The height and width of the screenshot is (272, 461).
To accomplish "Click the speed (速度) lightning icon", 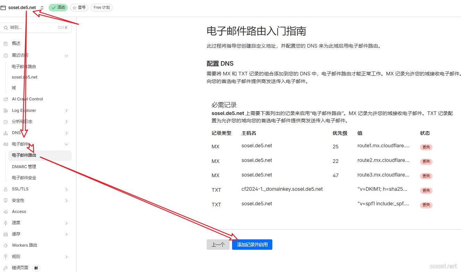I will (x=5, y=223).
